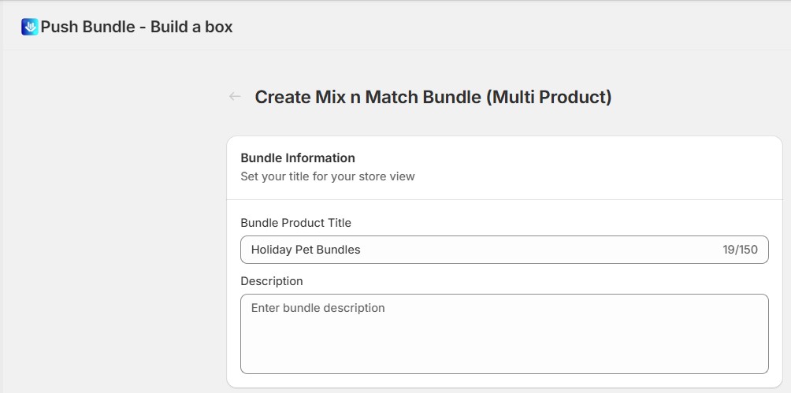Select the 'Bundle Information' section heading
The width and height of the screenshot is (791, 393).
pos(298,158)
